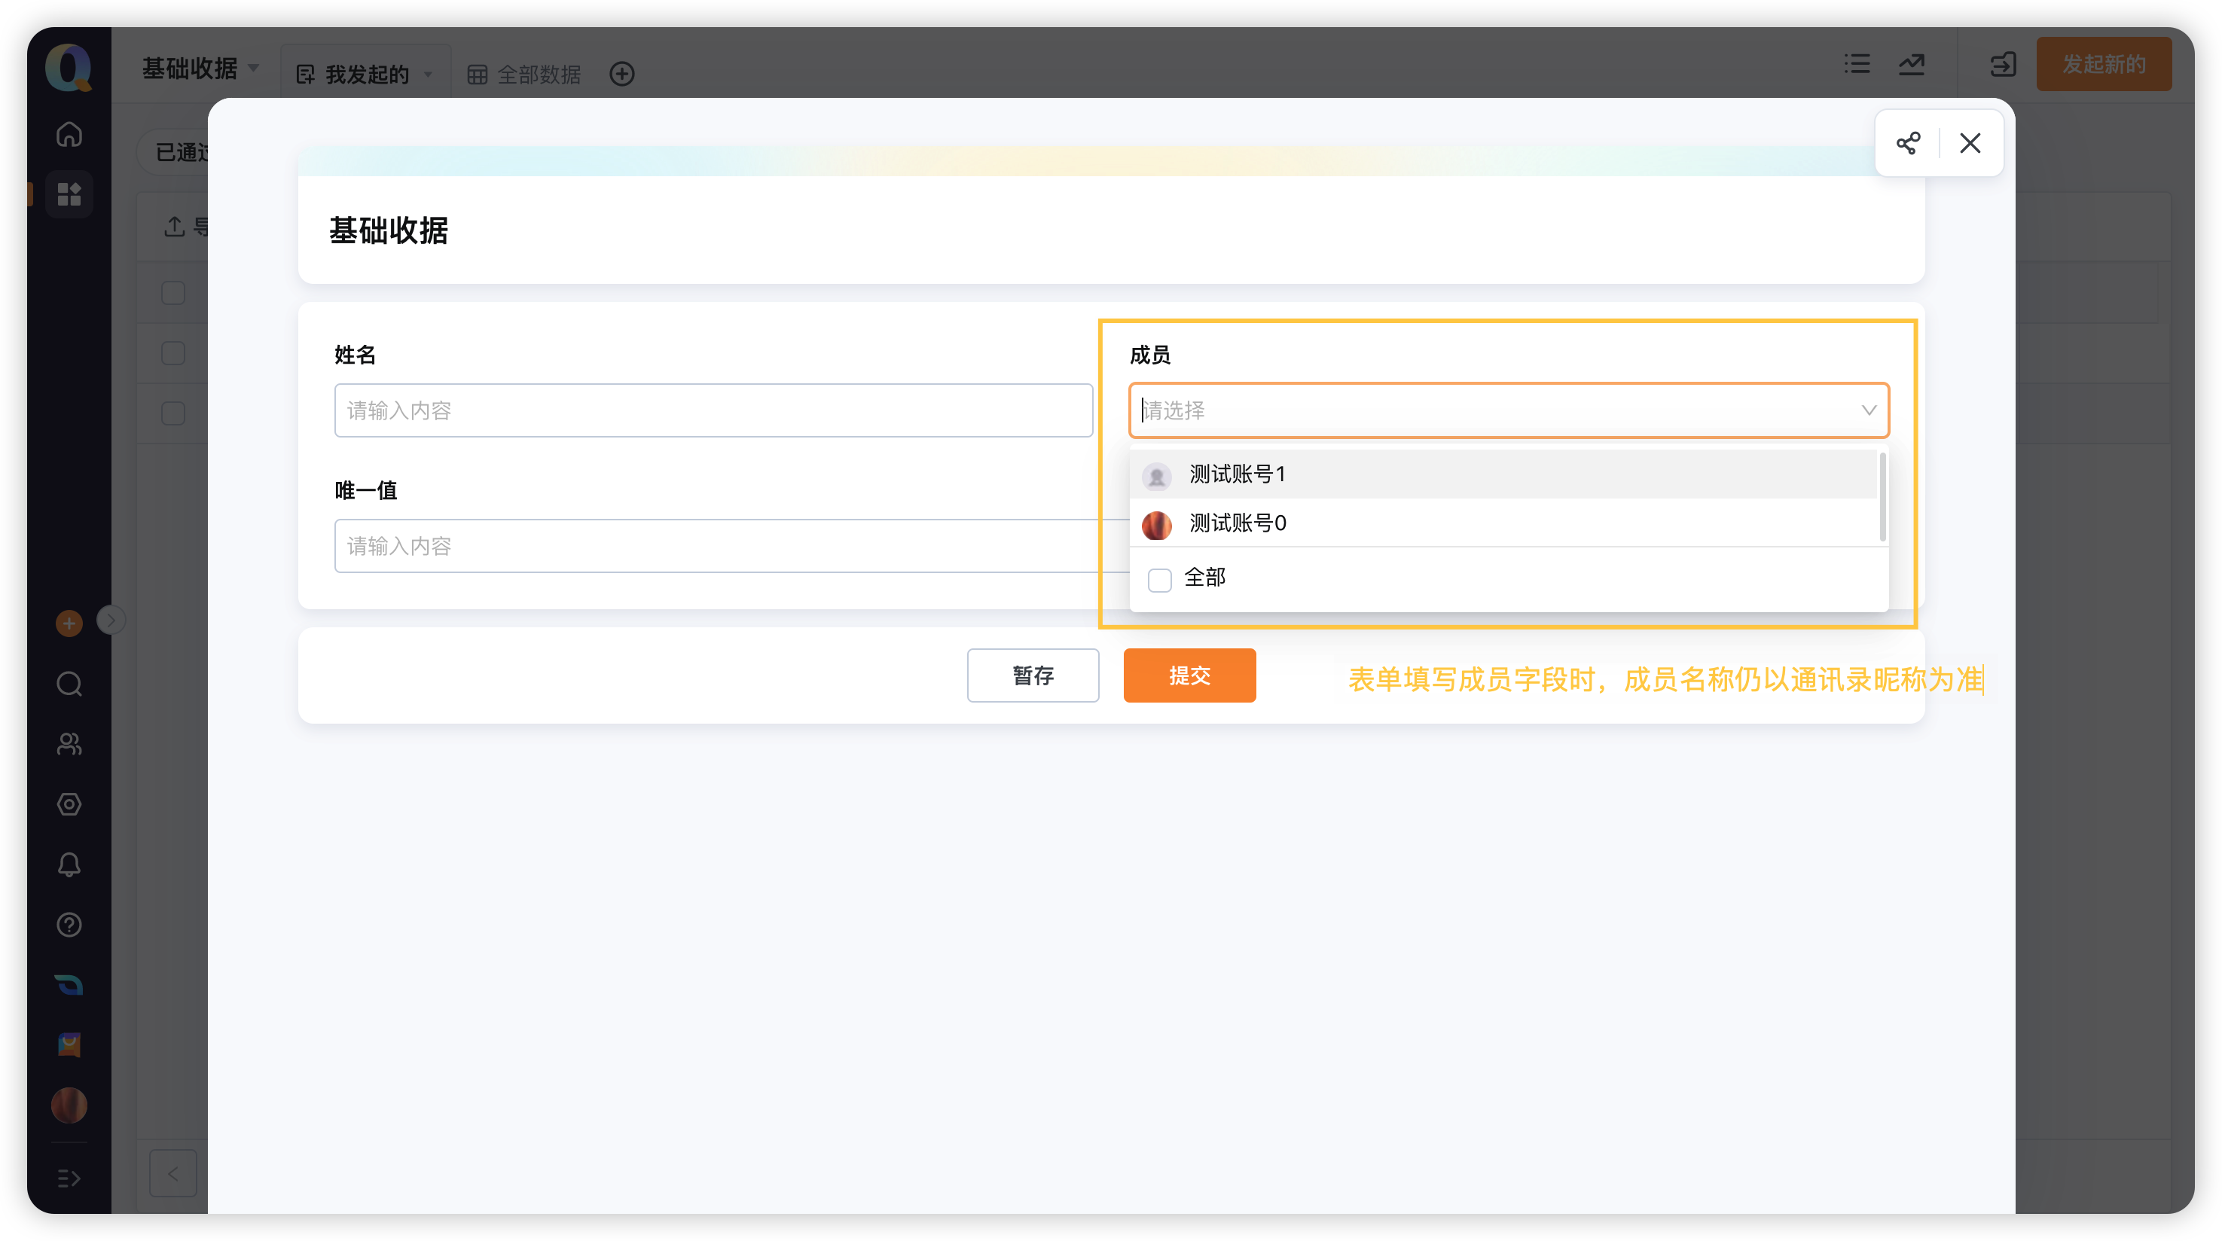
Task: Open the 成员 请选择 dropdown
Action: [x=1509, y=410]
